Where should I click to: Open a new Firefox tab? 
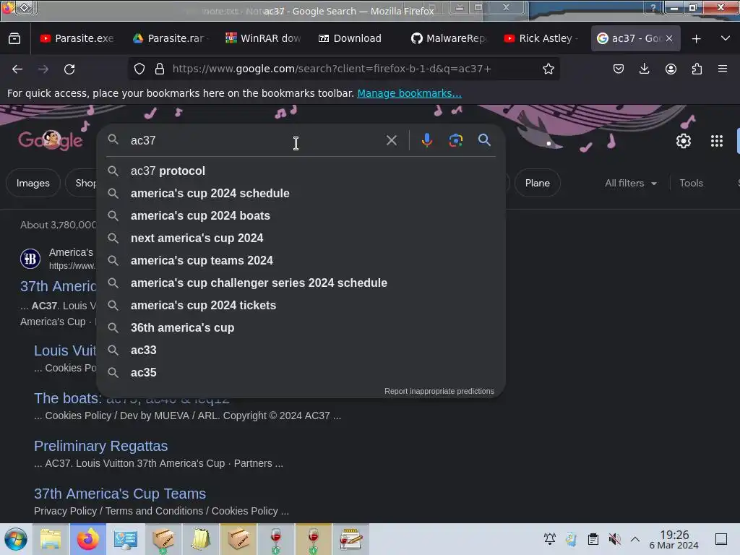pos(696,39)
